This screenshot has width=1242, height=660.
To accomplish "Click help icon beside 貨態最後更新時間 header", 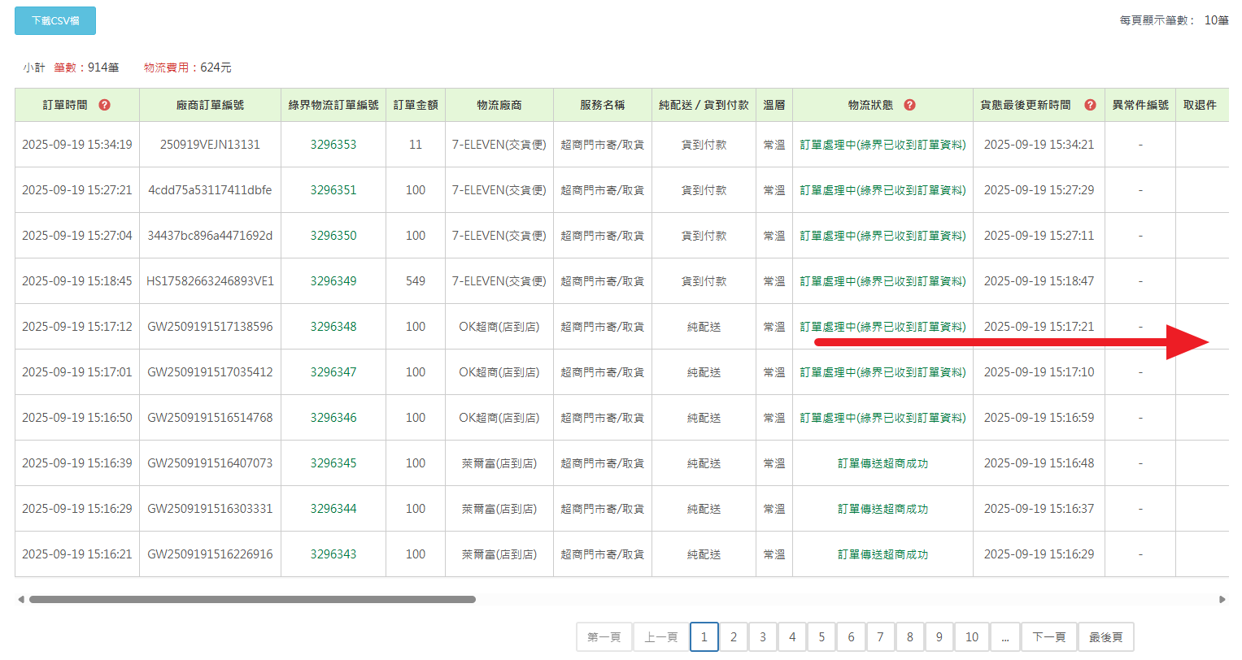I will coord(1090,105).
